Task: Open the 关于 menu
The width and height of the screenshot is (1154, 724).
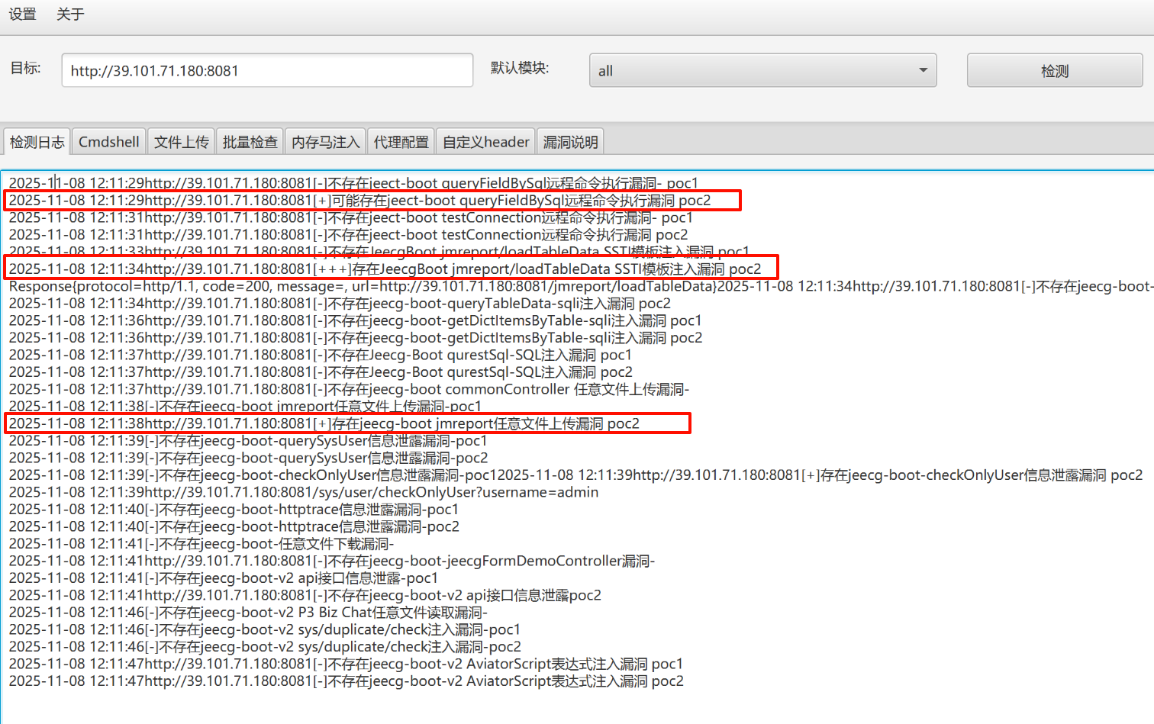Action: point(69,14)
